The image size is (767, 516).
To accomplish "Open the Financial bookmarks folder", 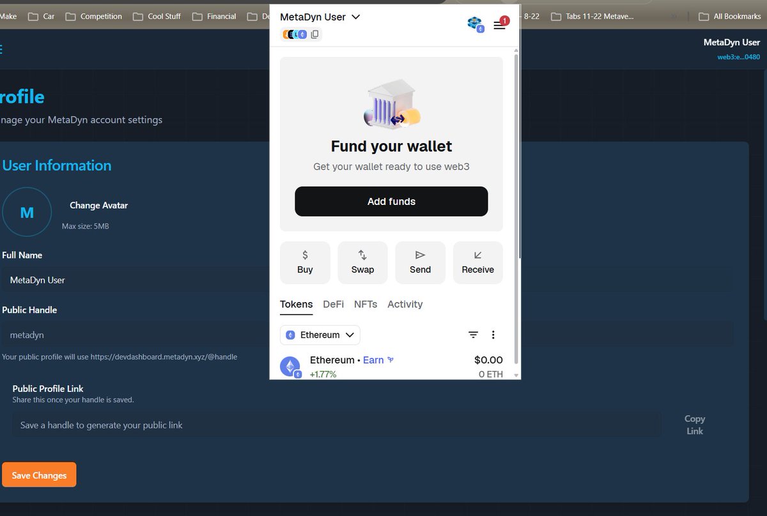I will [x=214, y=16].
